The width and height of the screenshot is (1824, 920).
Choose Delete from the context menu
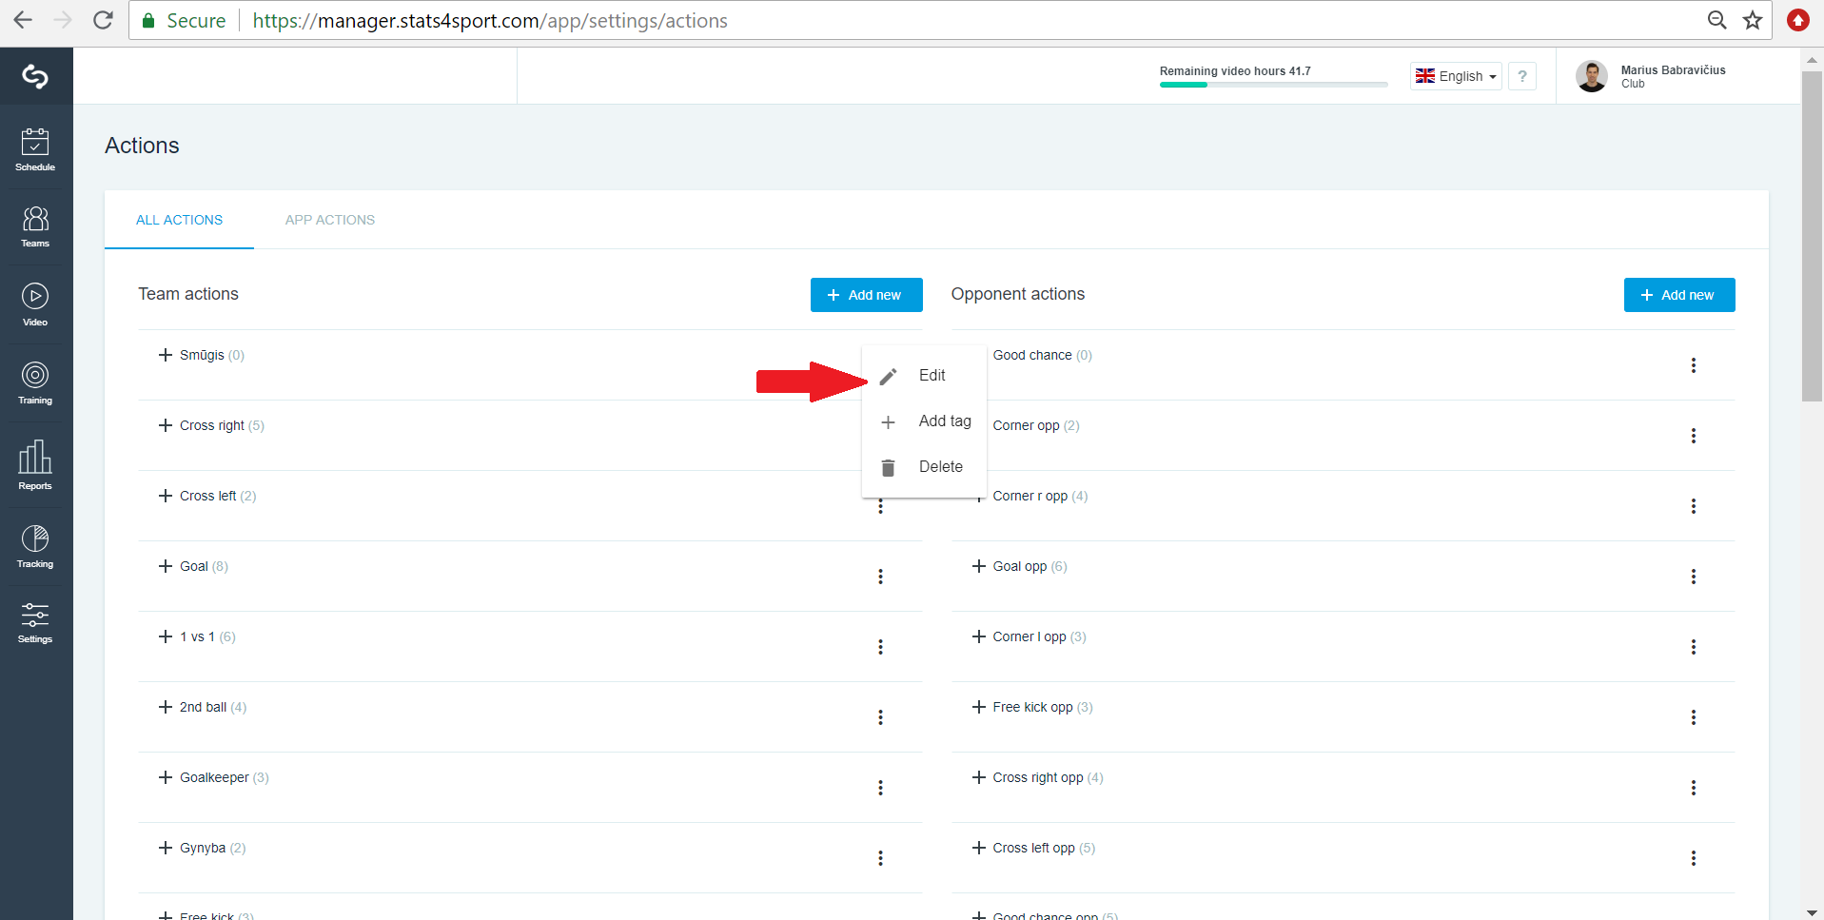924,467
